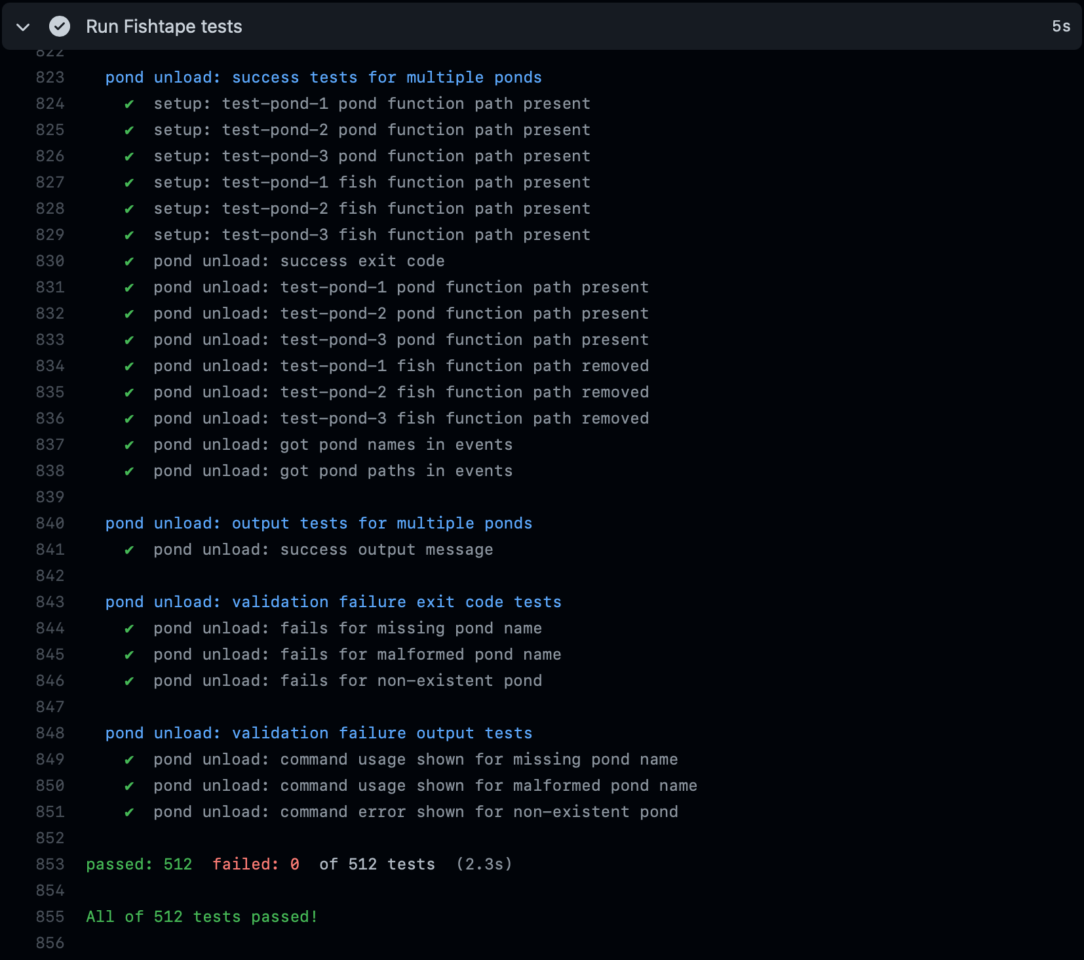Click checkmark next to "test-pond-3 fish function path removed"
The width and height of the screenshot is (1084, 960).
pyautogui.click(x=129, y=418)
